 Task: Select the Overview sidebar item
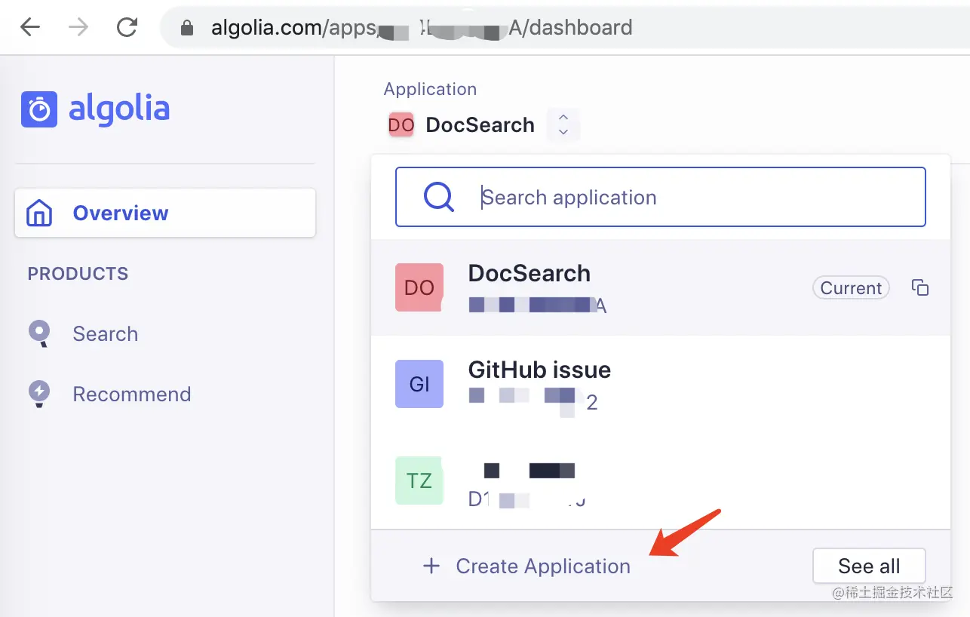tap(165, 213)
